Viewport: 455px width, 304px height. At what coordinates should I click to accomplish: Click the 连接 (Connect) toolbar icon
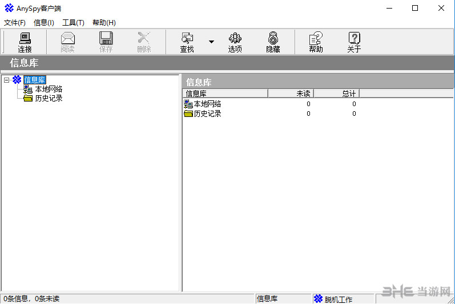pos(25,42)
